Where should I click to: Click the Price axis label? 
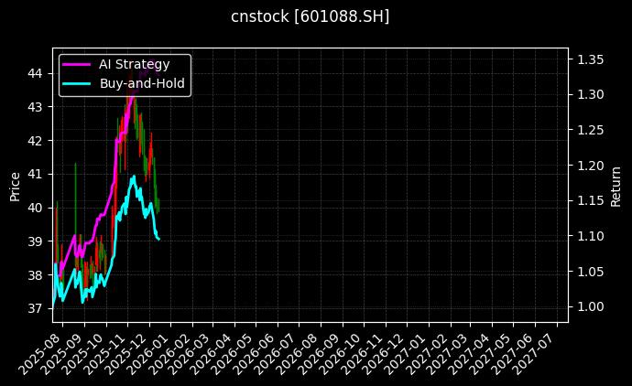pyautogui.click(x=15, y=187)
